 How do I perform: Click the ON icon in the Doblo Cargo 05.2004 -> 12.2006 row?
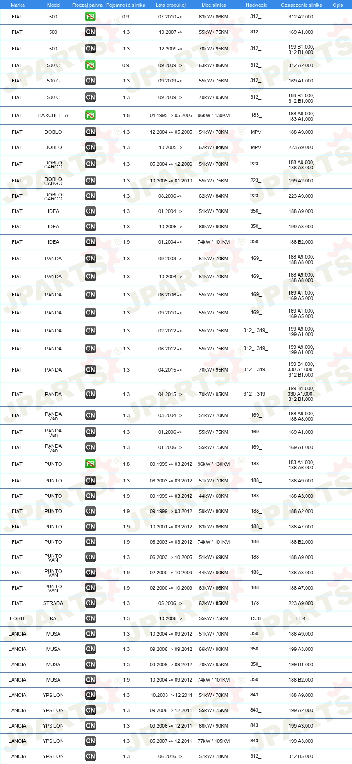point(90,164)
